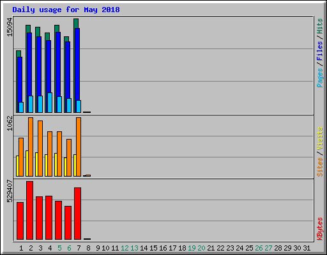
Task: Click the 1062 visits axis value
Action: click(x=10, y=123)
